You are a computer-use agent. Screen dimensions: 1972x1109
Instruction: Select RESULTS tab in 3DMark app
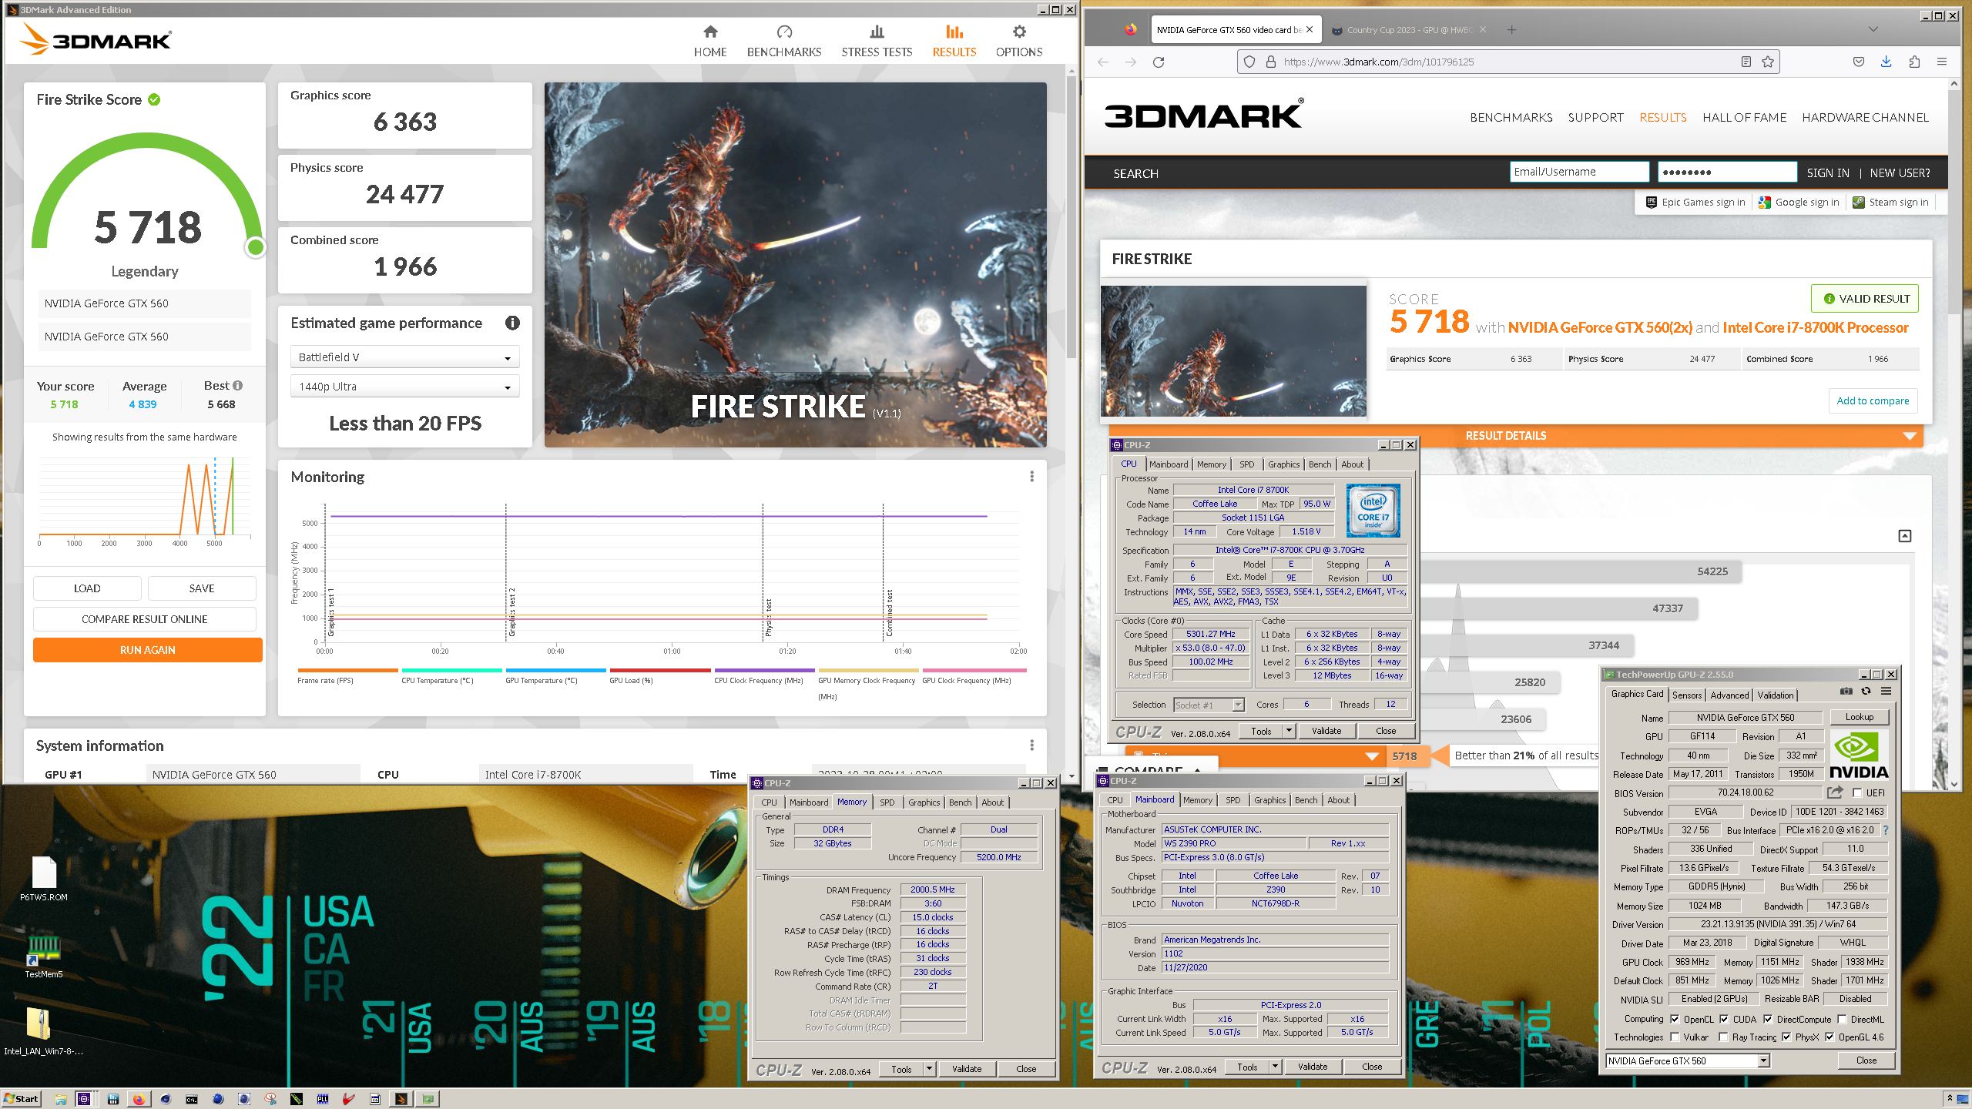(954, 41)
